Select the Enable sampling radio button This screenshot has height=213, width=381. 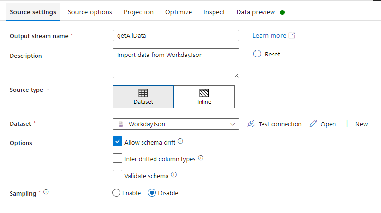point(116,193)
